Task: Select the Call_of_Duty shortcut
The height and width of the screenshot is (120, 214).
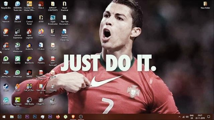Action: pos(29,87)
